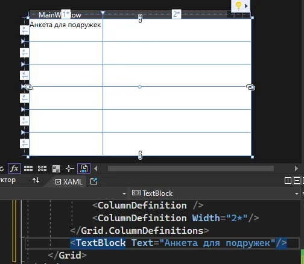
Task: Toggle the checkerboard artboard background icon
Action: tap(56, 169)
